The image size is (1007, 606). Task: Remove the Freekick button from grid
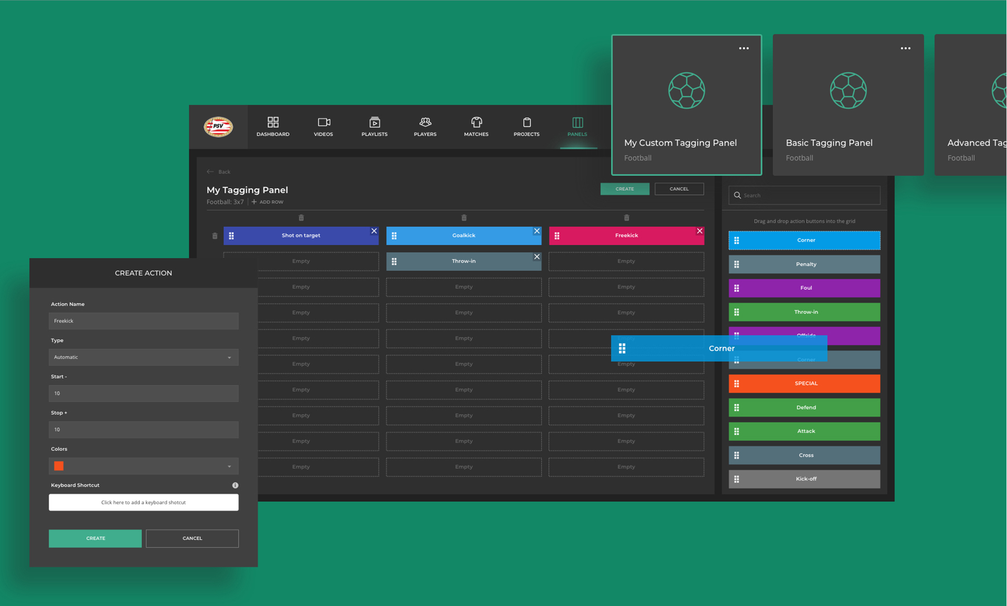click(x=700, y=231)
